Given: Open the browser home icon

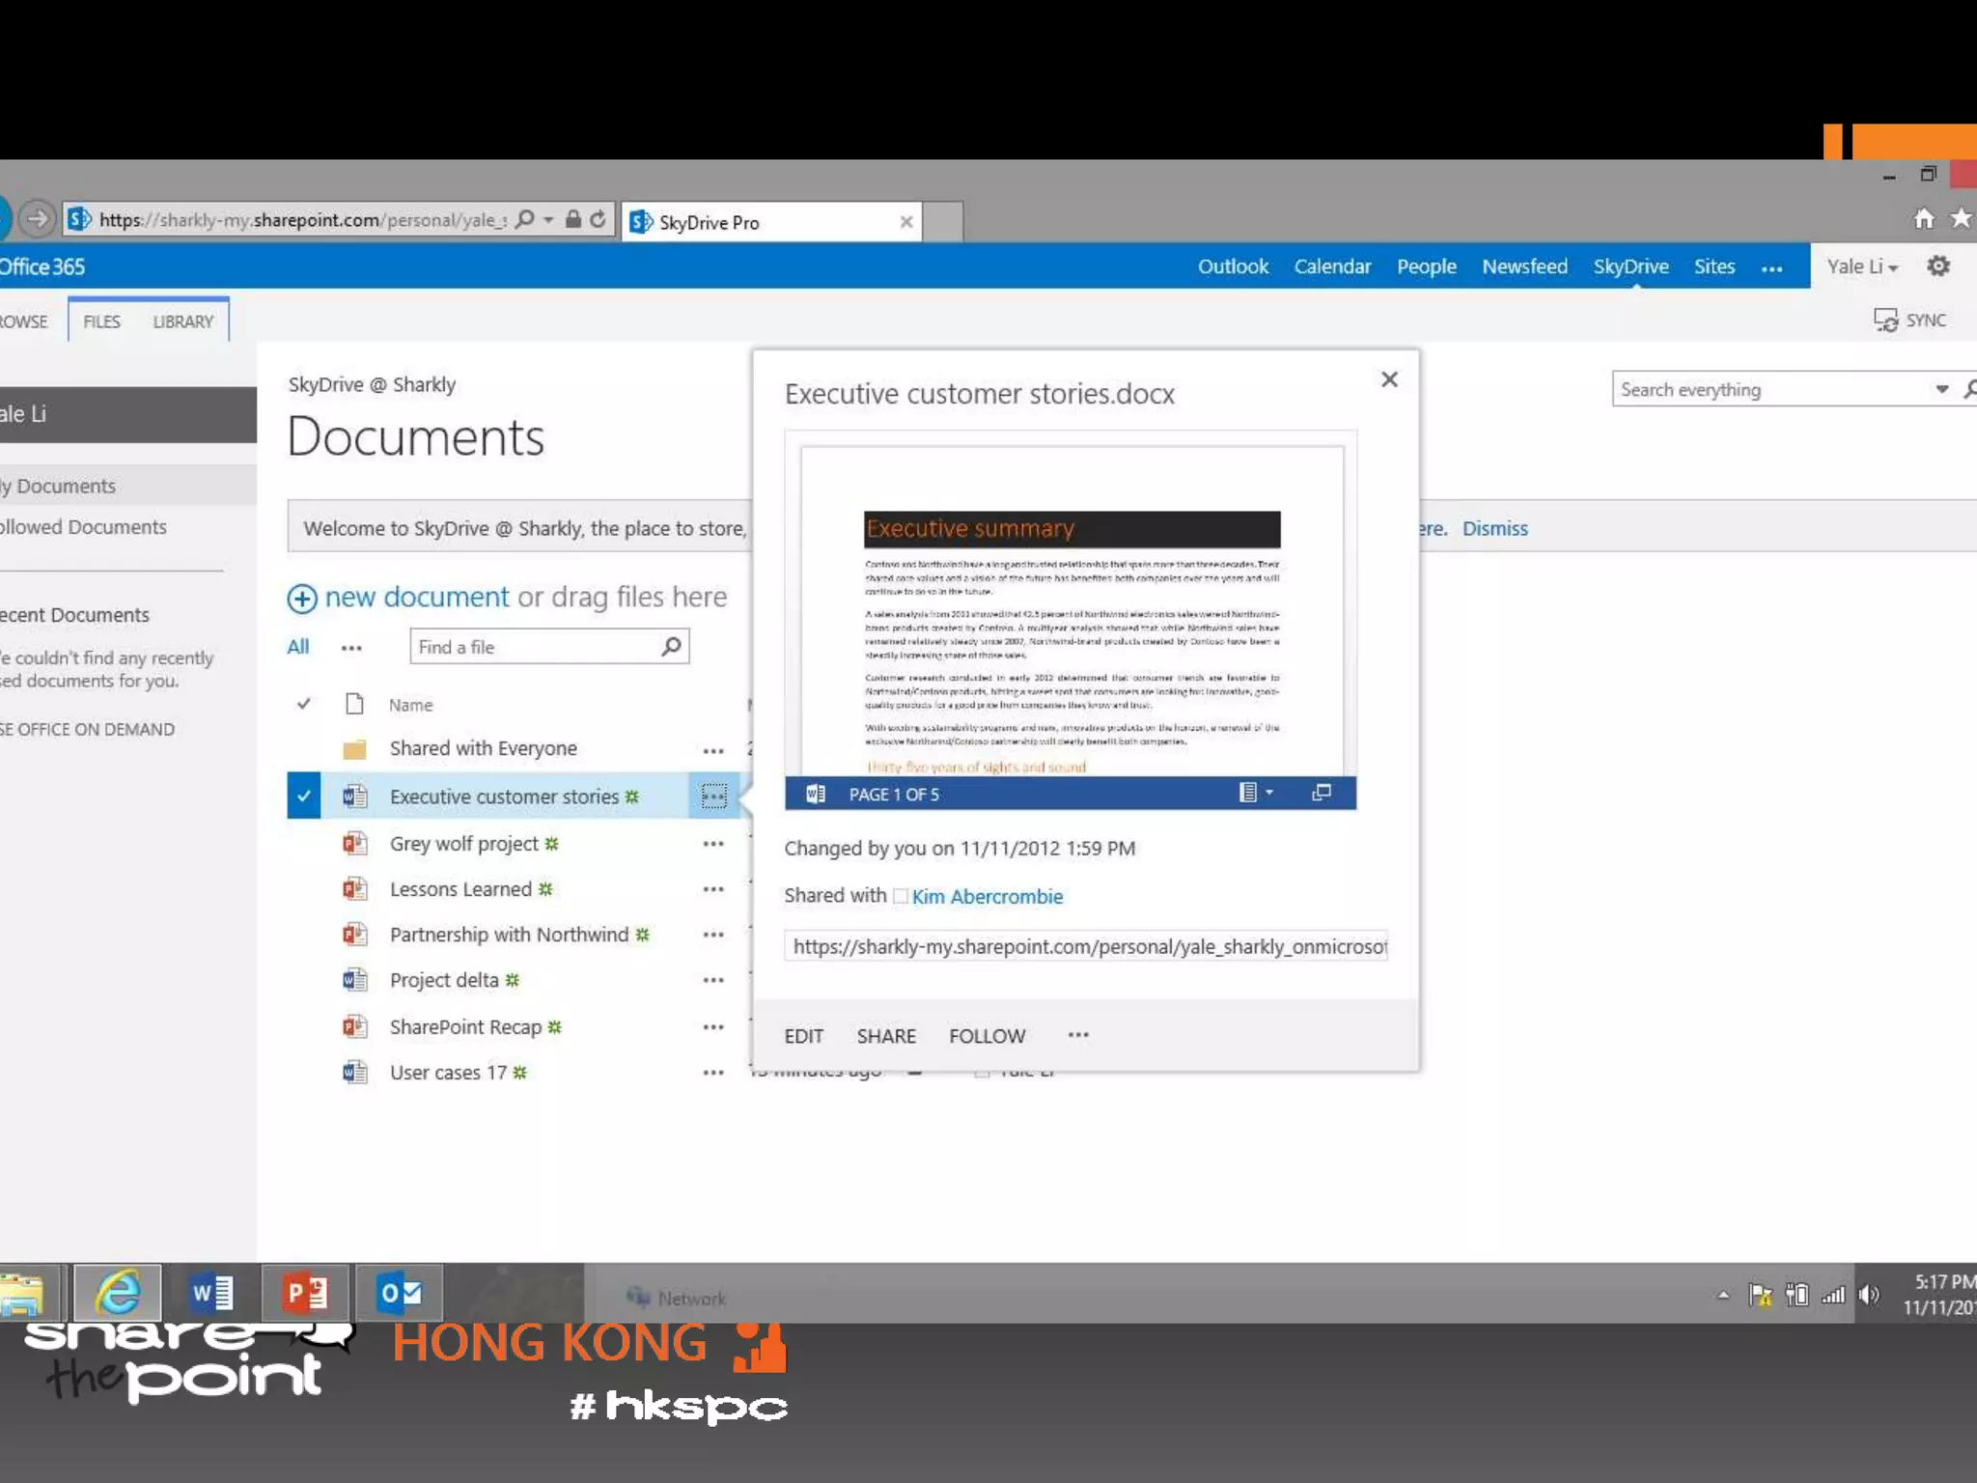Looking at the screenshot, I should click(1923, 219).
